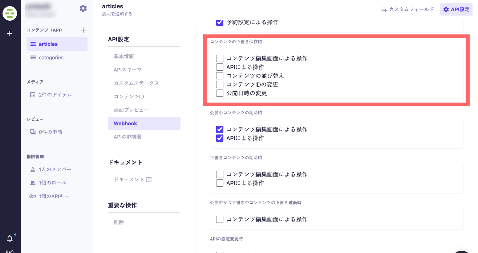Uncheck コンテンツ編集画面による操作 for published deletion
Screen dimensions: 478x253
point(220,129)
